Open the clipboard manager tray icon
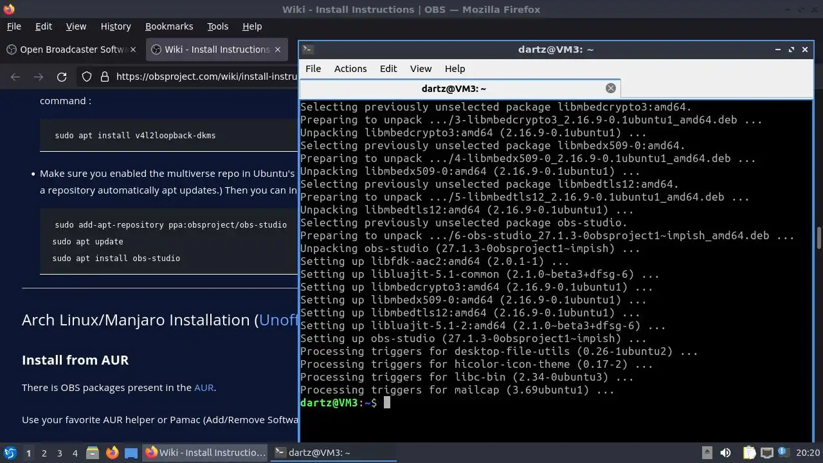 coord(749,453)
